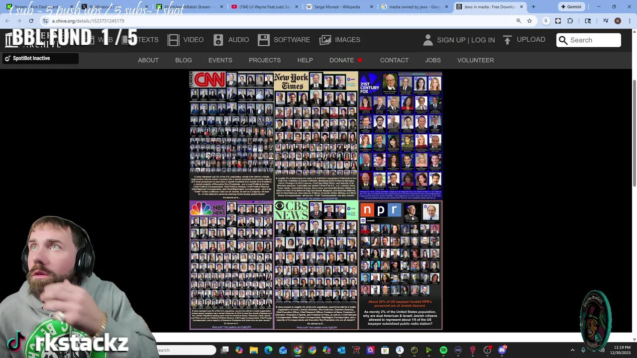Click the search magnifier in Archive search
637x358 pixels.
563,40
